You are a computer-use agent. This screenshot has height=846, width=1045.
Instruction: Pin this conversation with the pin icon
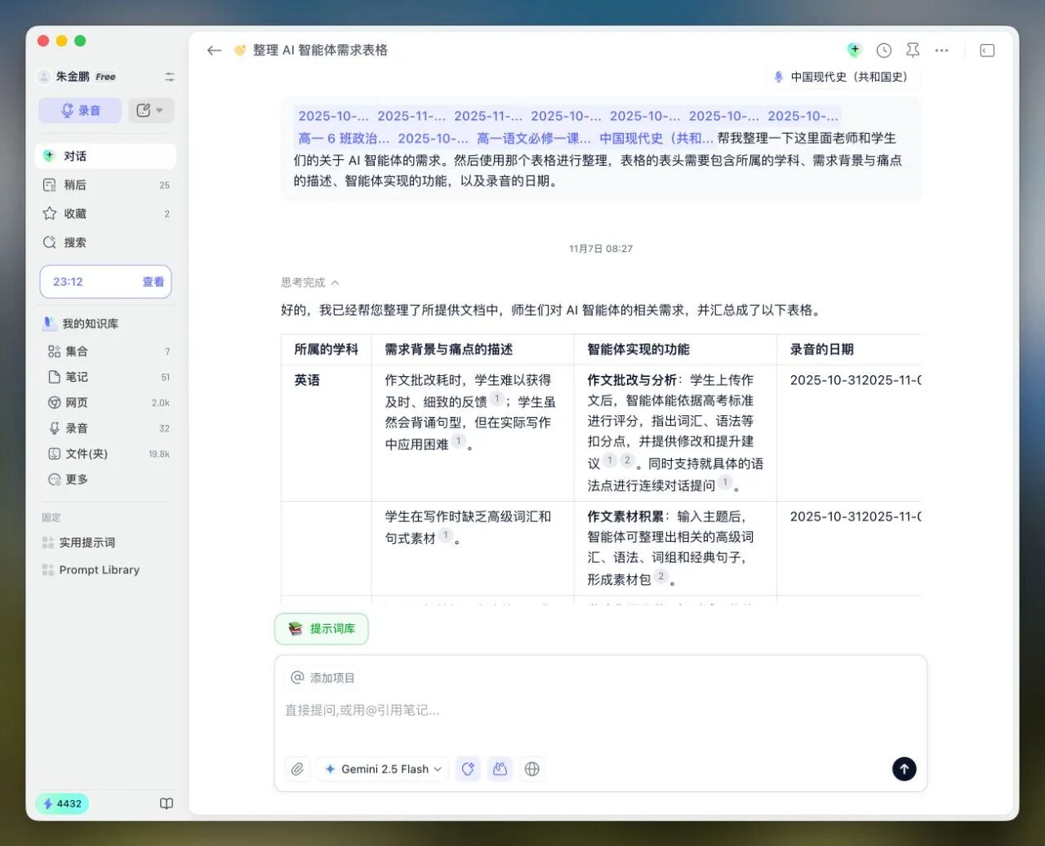click(913, 51)
